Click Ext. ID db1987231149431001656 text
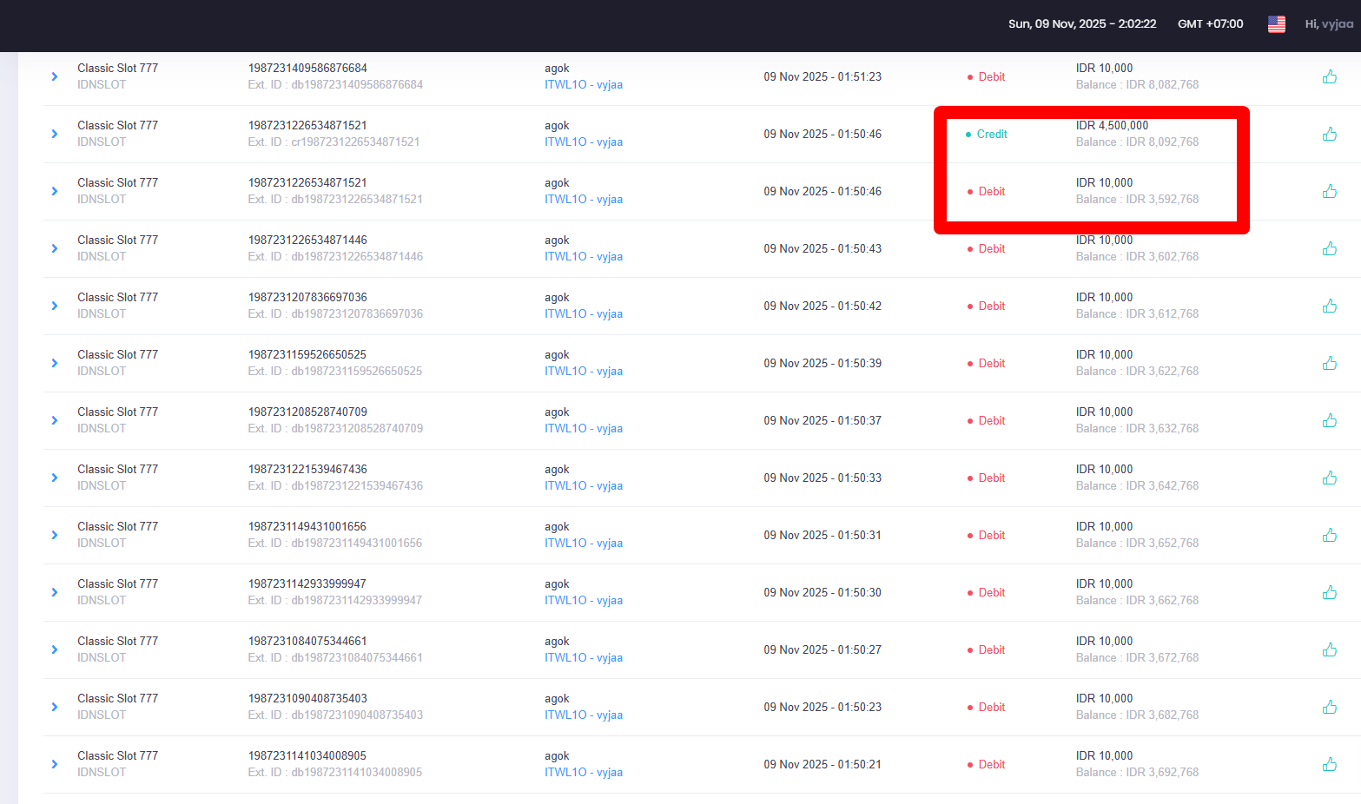Viewport: 1361px width, 804px height. (335, 544)
